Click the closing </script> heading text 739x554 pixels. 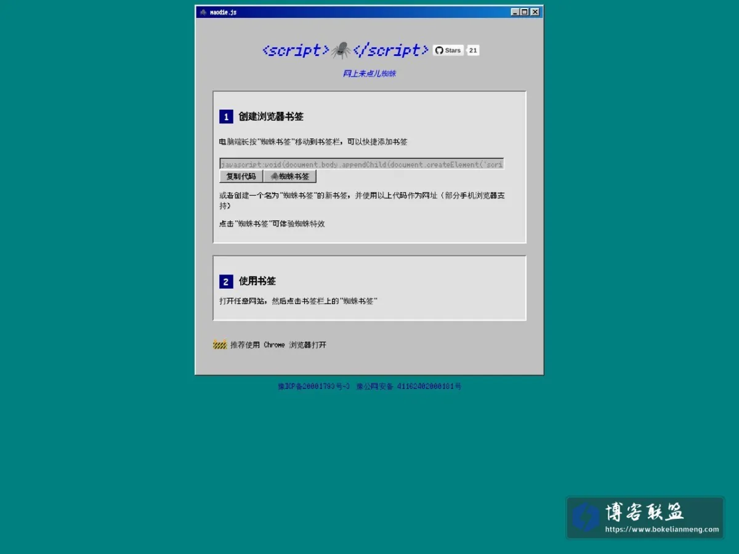pos(391,50)
